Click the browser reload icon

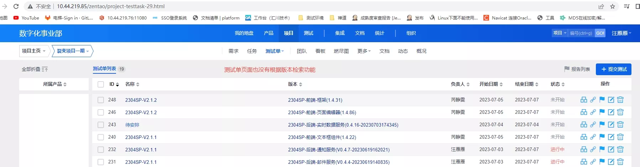coord(16,6)
